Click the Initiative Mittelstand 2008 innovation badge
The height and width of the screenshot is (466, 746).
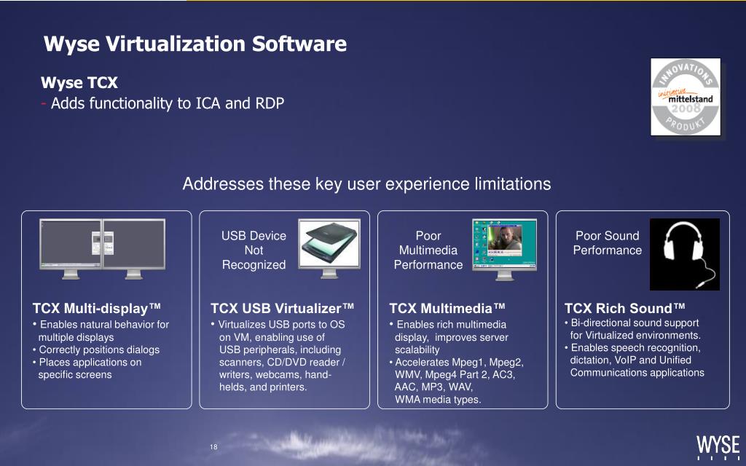686,97
